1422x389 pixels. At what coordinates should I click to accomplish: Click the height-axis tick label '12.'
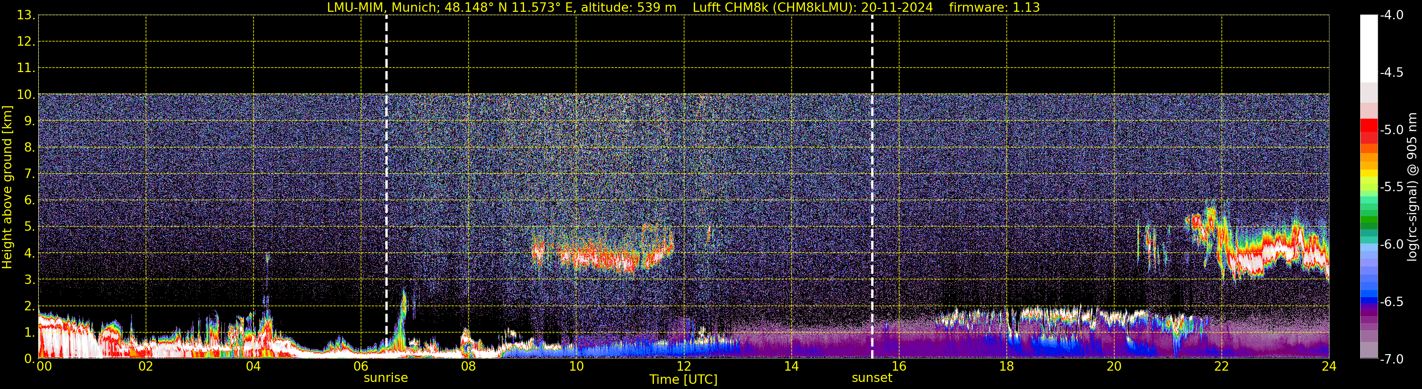(25, 42)
